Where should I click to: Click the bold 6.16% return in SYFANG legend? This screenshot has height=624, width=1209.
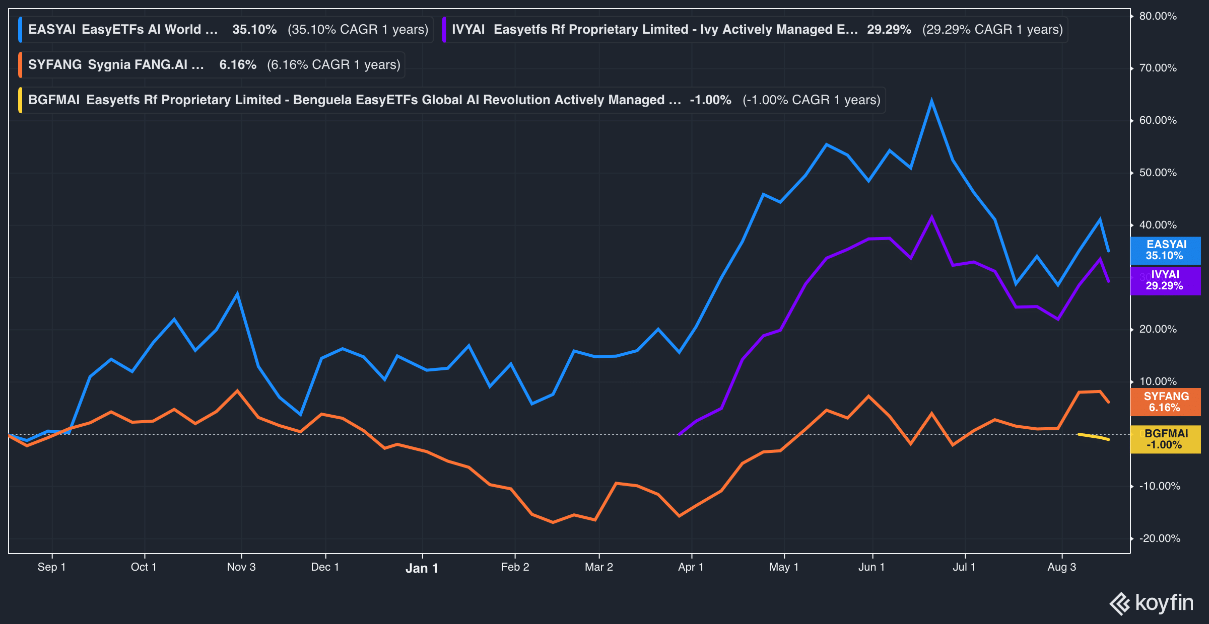point(238,65)
